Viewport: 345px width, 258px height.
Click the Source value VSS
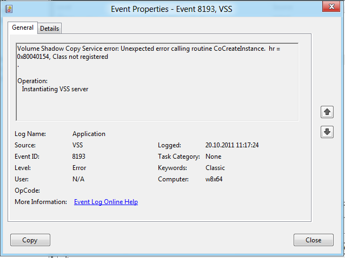tap(78, 145)
